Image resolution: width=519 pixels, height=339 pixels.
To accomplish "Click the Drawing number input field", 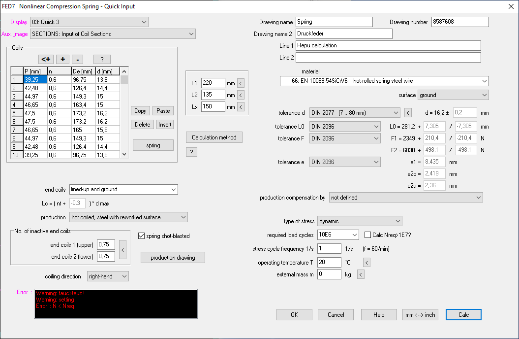I will click(459, 22).
